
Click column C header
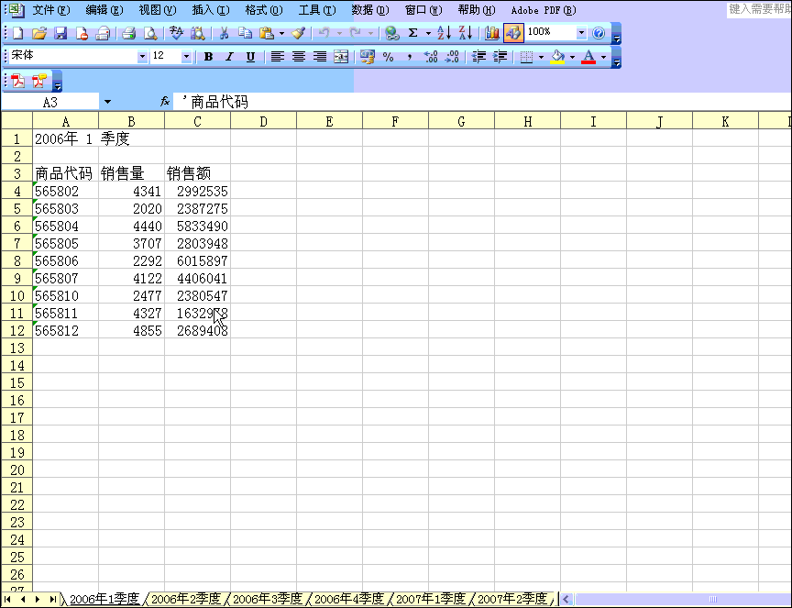click(x=197, y=121)
